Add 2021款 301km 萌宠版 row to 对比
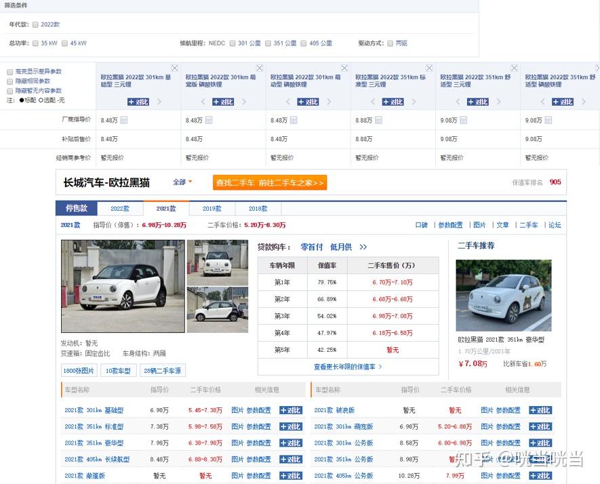The width and height of the screenshot is (600, 484). [x=540, y=426]
